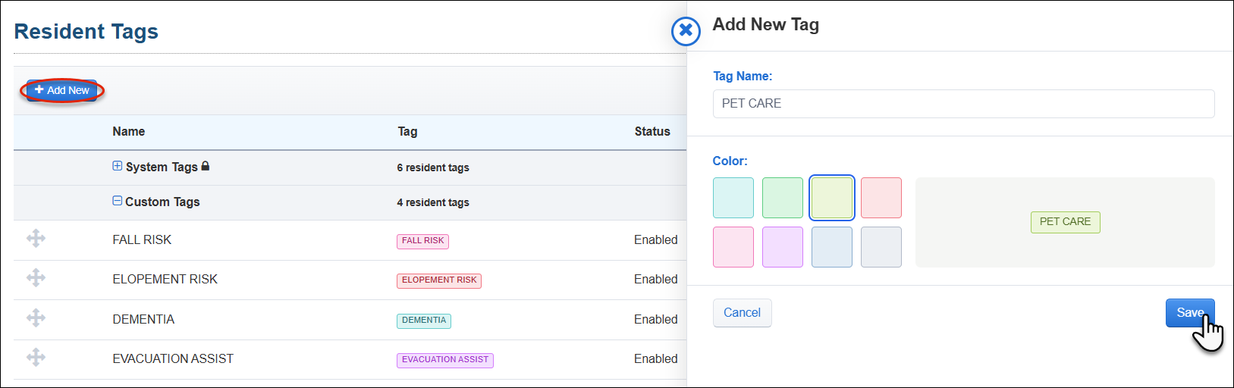Image resolution: width=1234 pixels, height=388 pixels.
Task: Click the lock icon beside System Tags
Action: click(x=206, y=166)
